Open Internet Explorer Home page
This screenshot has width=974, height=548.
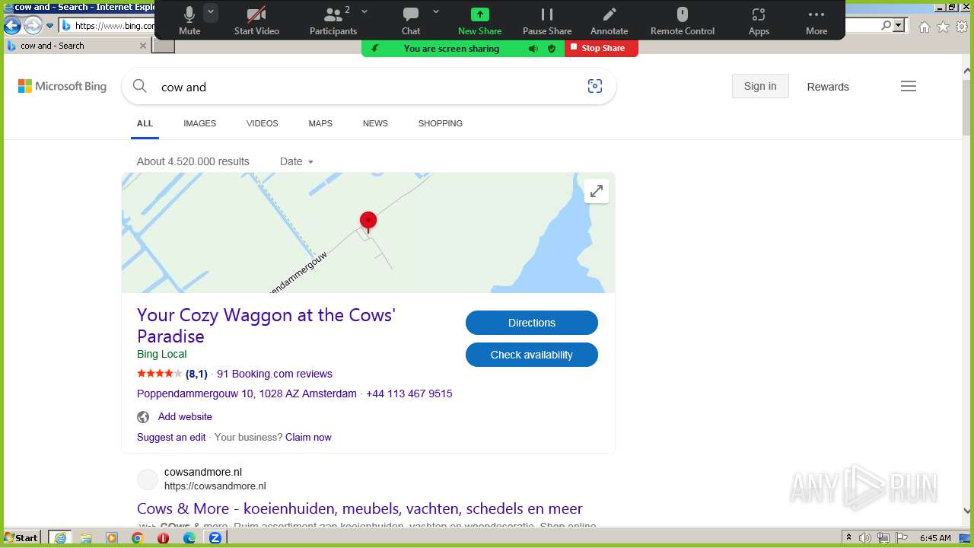pyautogui.click(x=924, y=27)
